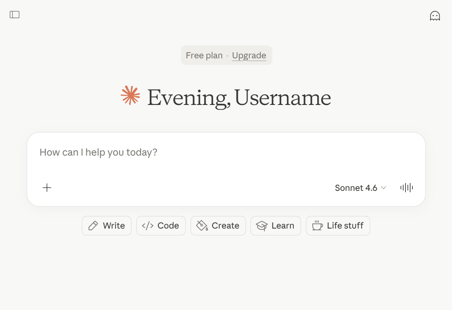Follow the Upgrade link
This screenshot has width=452, height=310.
[x=249, y=56]
